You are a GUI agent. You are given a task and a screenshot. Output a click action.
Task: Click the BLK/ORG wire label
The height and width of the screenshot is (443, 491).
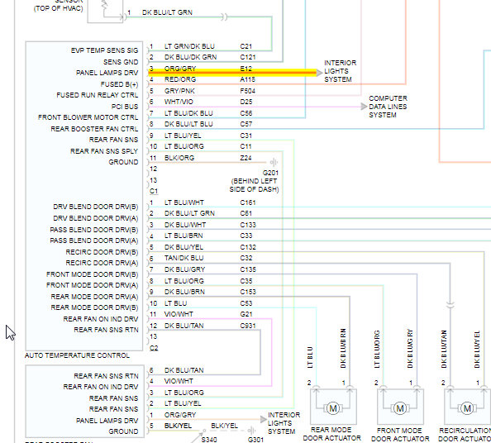point(179,158)
